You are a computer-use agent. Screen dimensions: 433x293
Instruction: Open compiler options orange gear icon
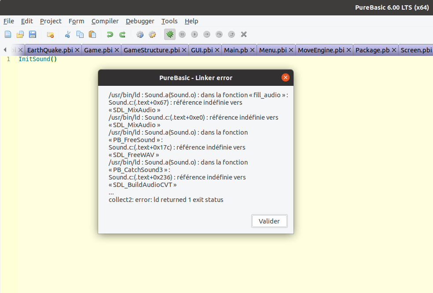tap(152, 34)
